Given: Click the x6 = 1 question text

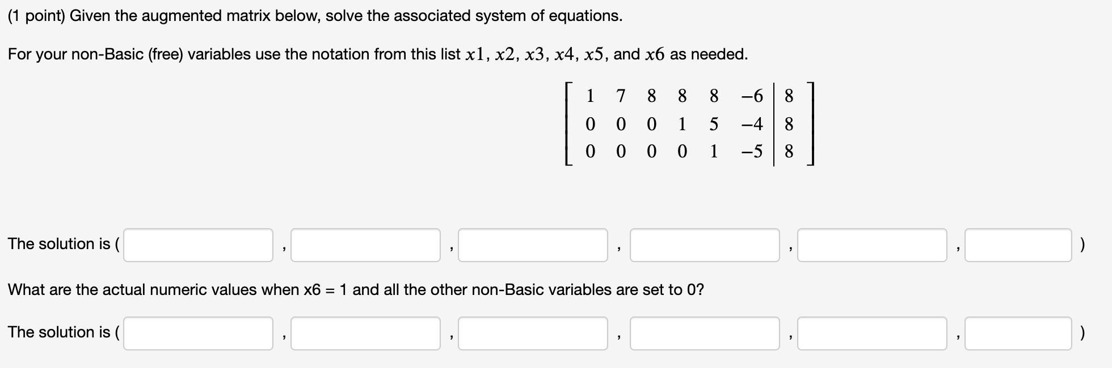Looking at the screenshot, I should click(356, 289).
